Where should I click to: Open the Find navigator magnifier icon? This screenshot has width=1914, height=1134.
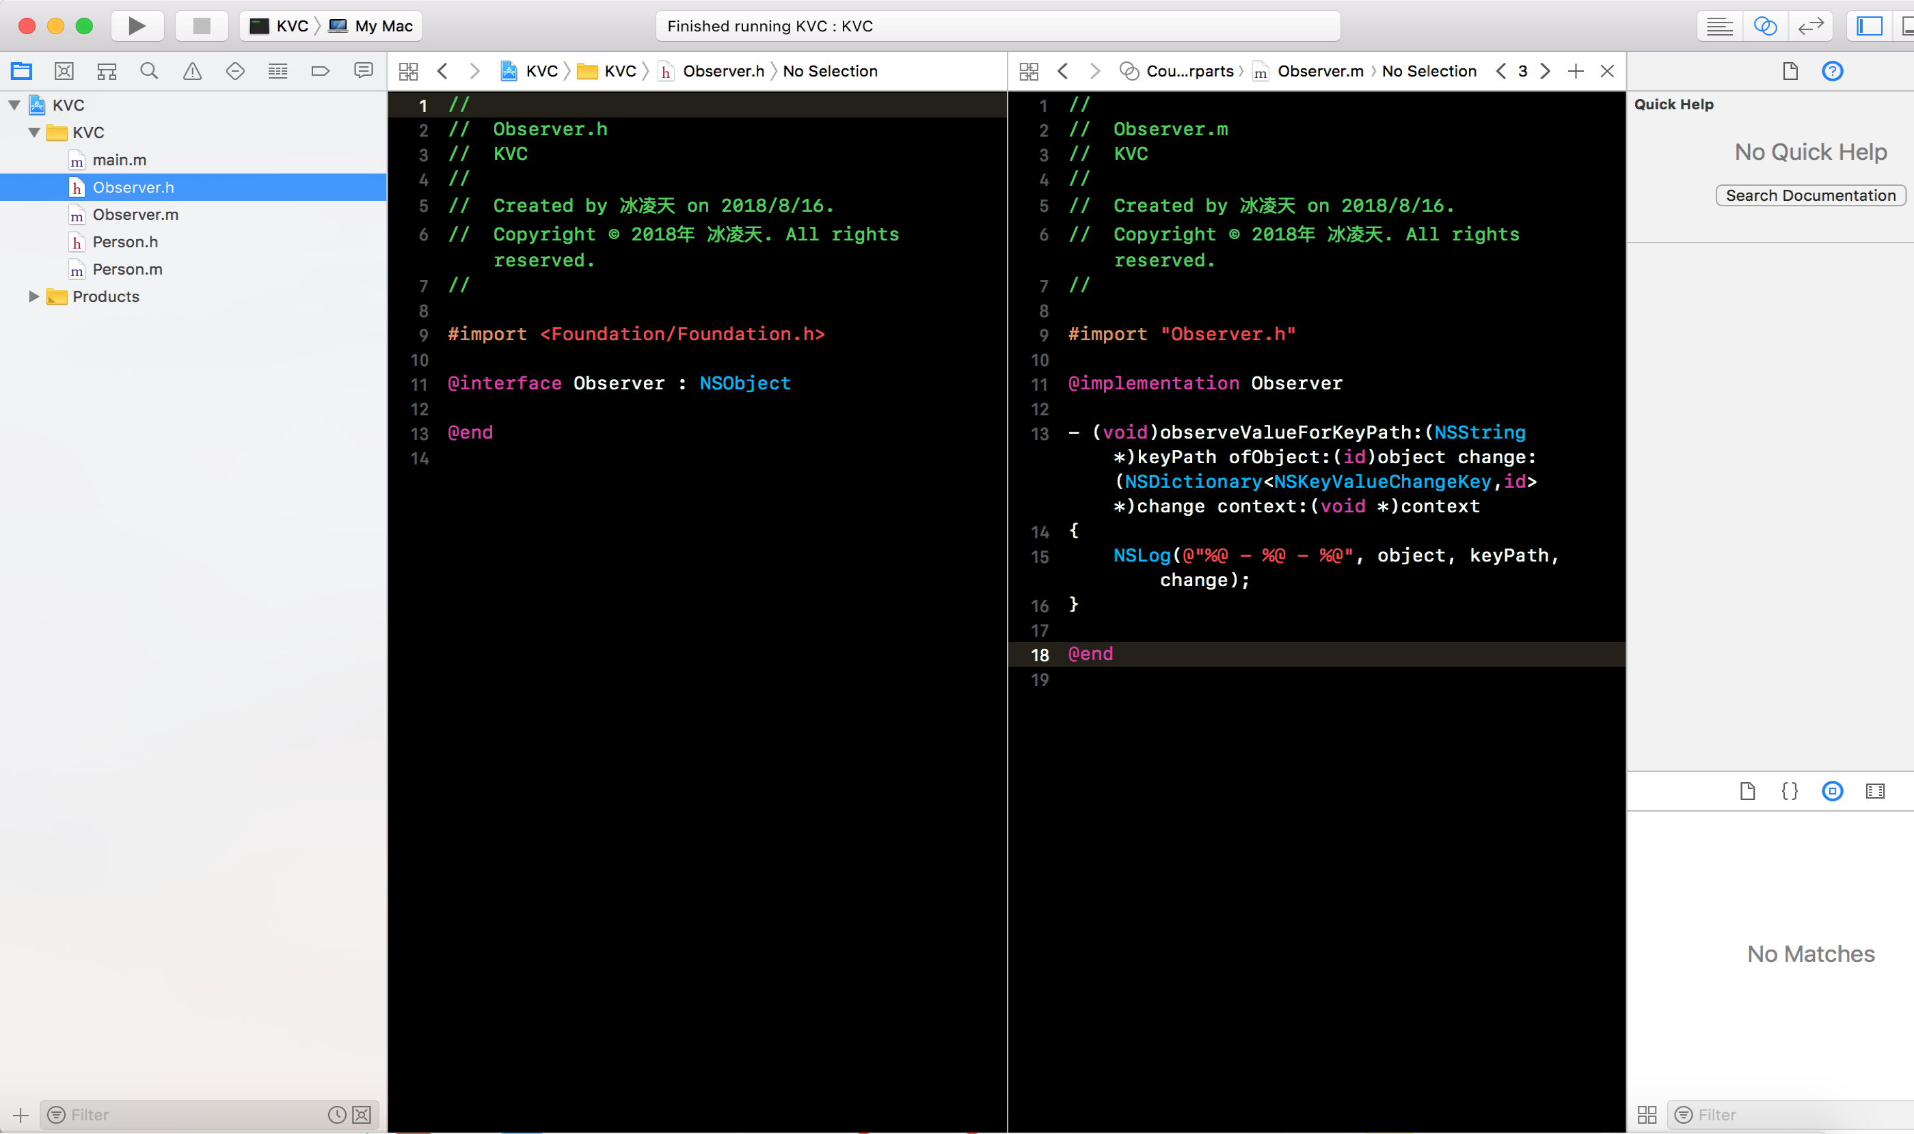(x=149, y=71)
